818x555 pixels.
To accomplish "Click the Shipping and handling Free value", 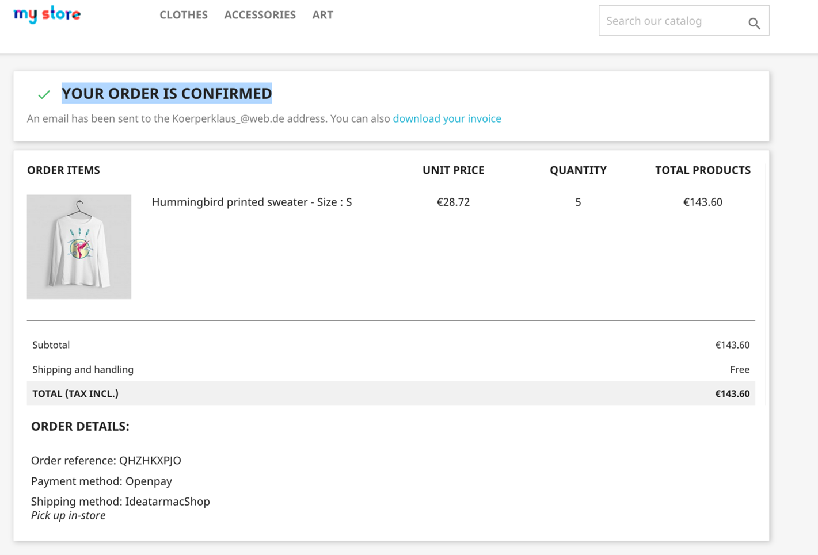I will [x=739, y=369].
